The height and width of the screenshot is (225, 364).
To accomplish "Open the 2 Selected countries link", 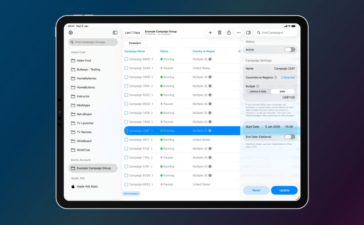I will (288, 77).
